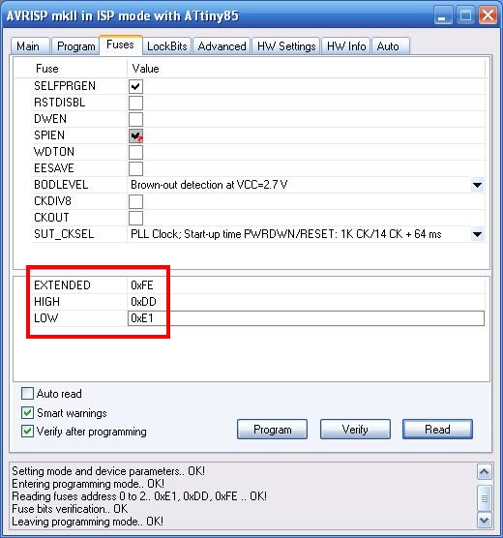503x538 pixels.
Task: Go to the LockBits tab
Action: point(167,46)
